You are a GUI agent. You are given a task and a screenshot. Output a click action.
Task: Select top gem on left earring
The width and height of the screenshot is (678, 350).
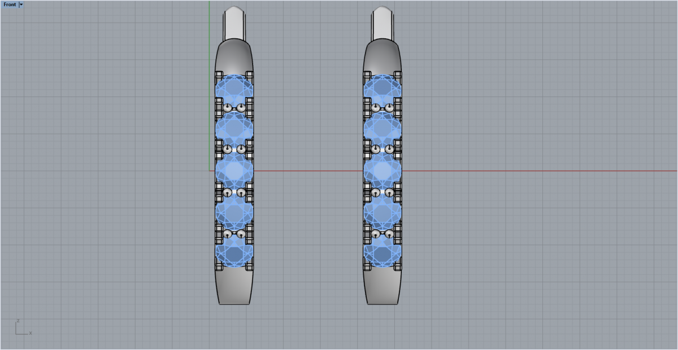234,88
